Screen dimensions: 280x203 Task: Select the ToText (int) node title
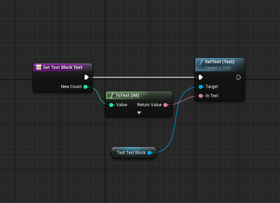(x=127, y=95)
